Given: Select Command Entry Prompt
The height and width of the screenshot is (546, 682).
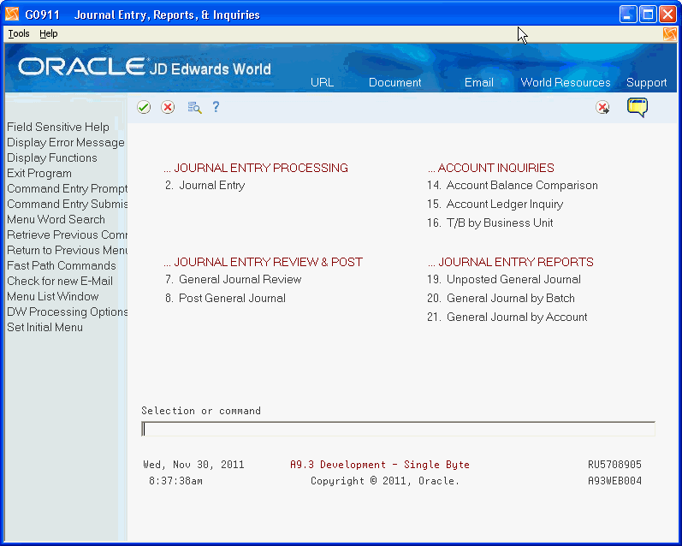Looking at the screenshot, I should [x=67, y=189].
